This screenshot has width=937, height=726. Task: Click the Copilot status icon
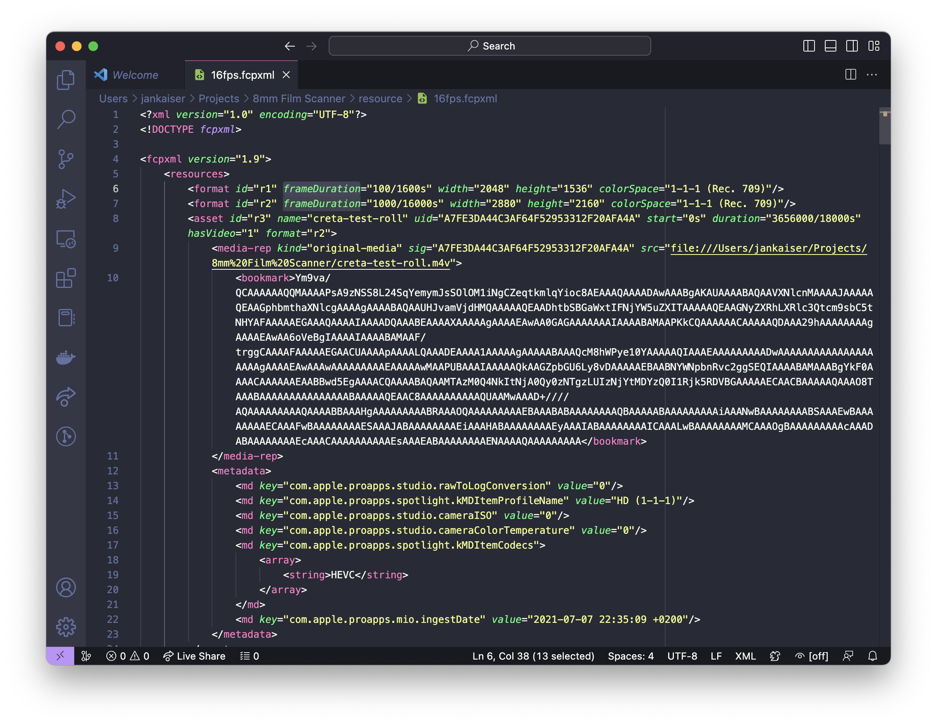click(775, 656)
